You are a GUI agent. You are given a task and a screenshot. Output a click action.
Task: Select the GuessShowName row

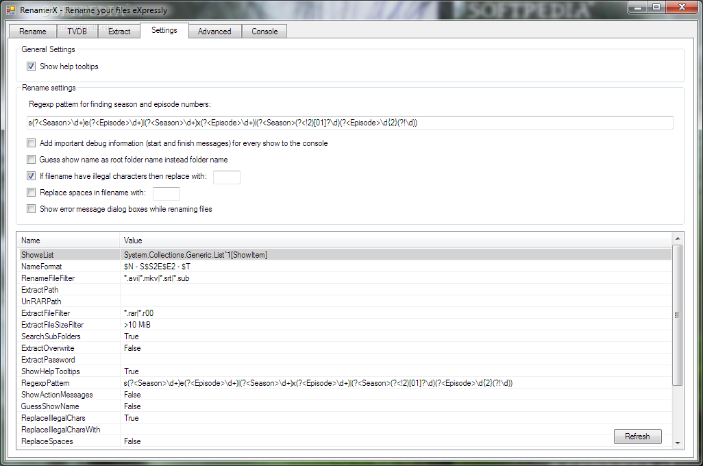(x=345, y=406)
